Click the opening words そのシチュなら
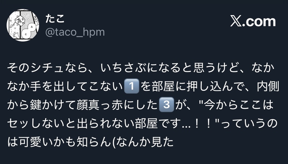Screen dimensions: 288x164 47,68
